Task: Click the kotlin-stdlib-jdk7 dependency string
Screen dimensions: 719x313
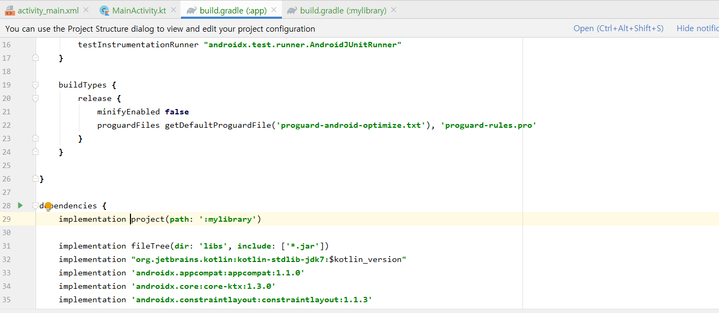Action: point(268,259)
